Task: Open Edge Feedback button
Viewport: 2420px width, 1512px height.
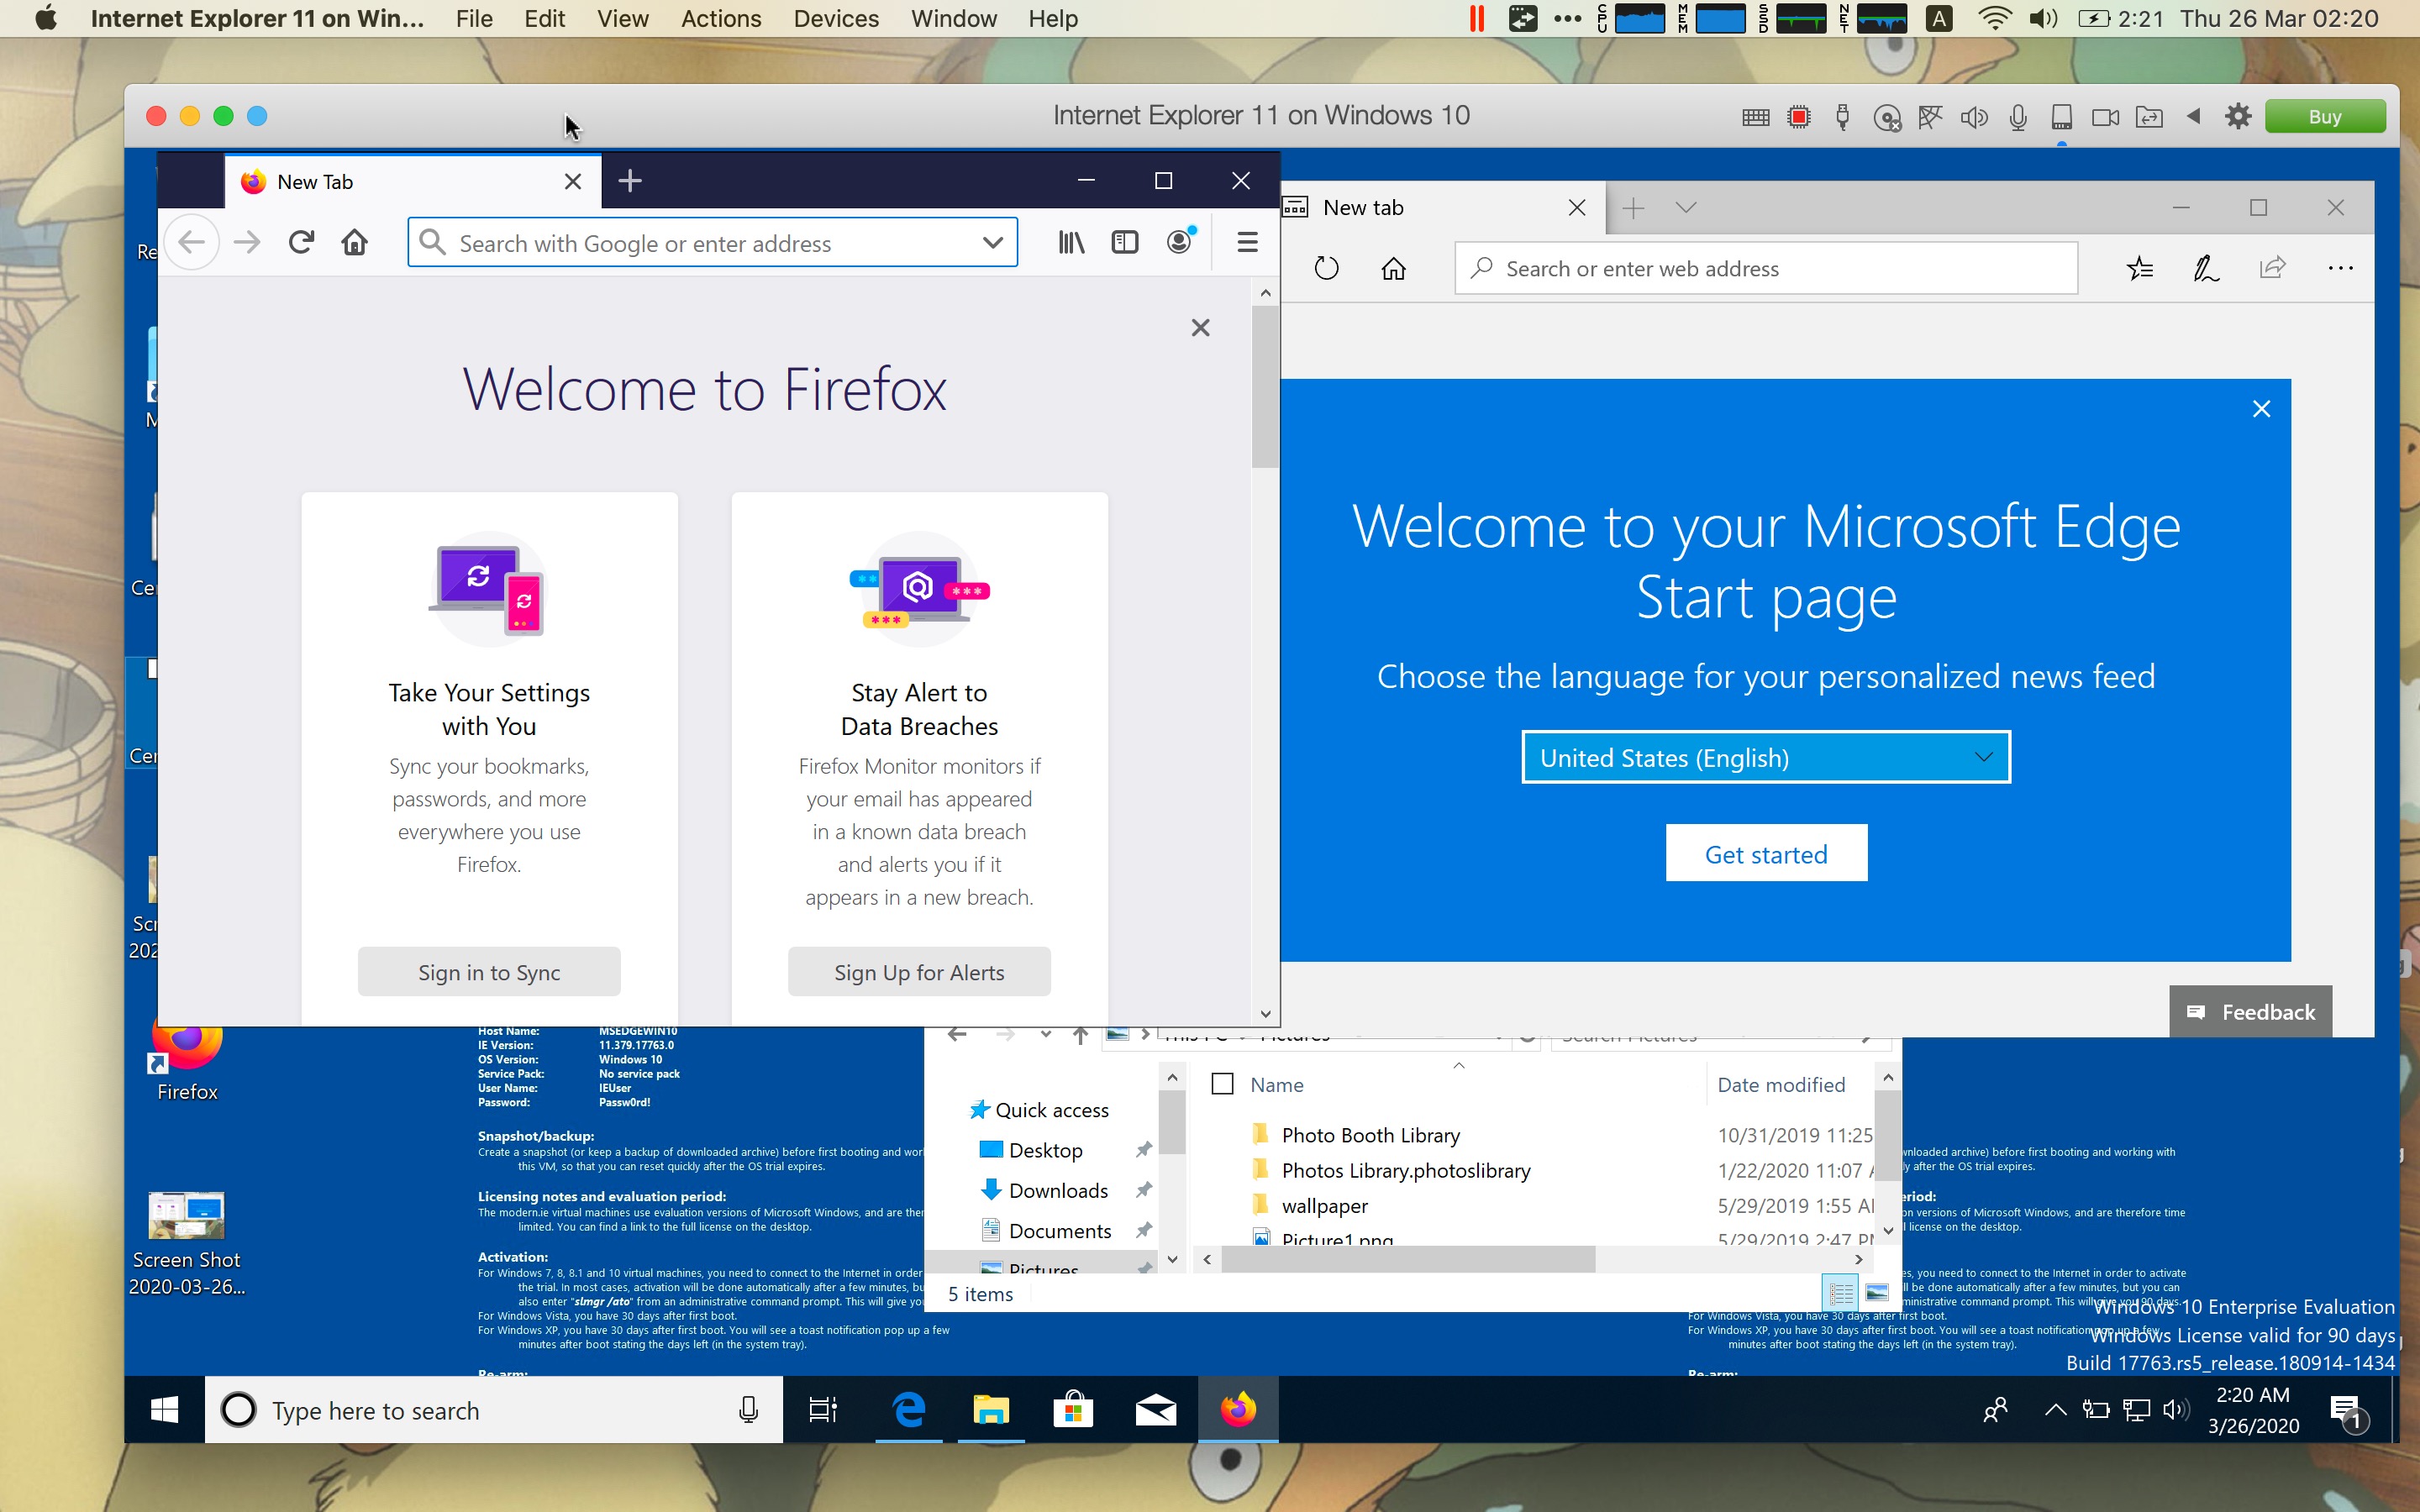Action: (2250, 1011)
